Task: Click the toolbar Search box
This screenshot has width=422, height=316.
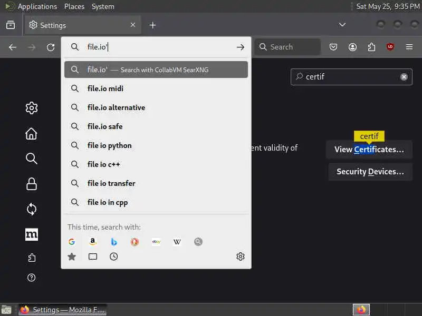Action: (287, 47)
